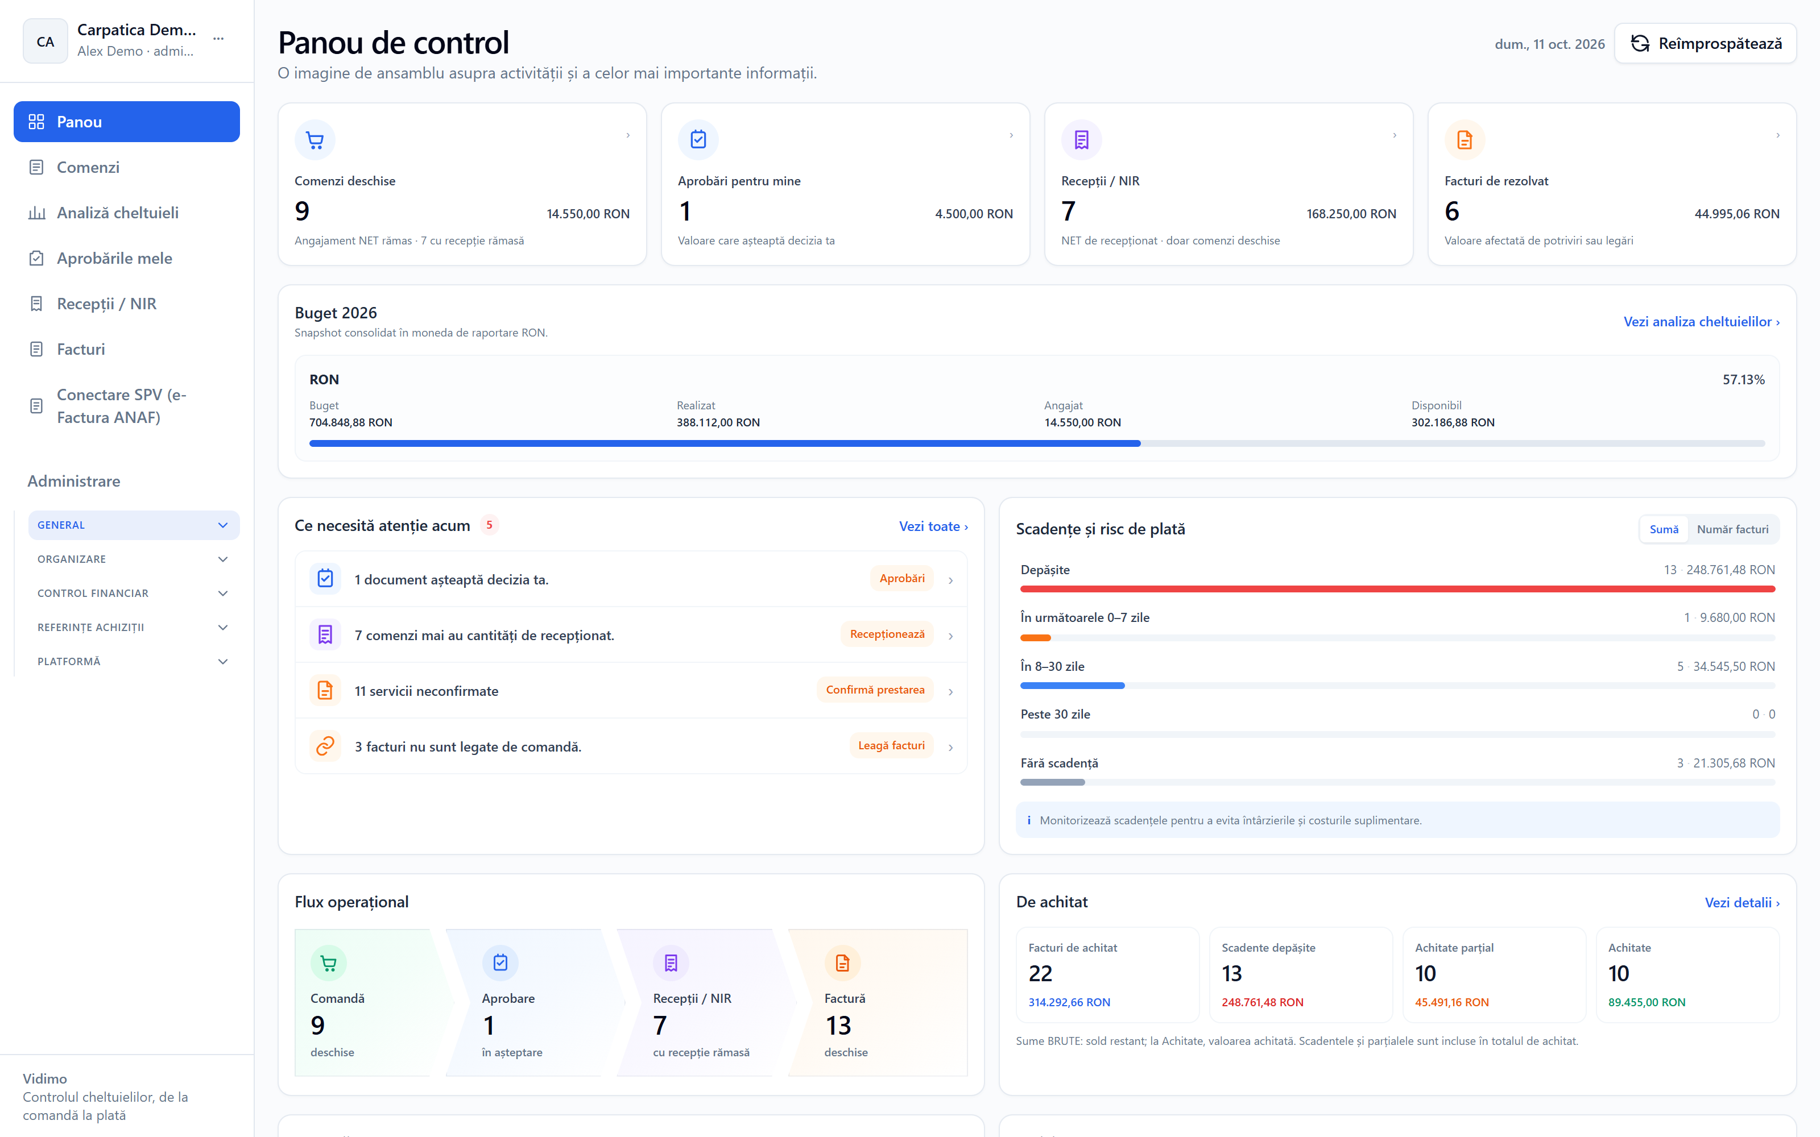This screenshot has width=1820, height=1137.
Task: Open the Vezi analiza cheltuielilor link
Action: [1701, 322]
